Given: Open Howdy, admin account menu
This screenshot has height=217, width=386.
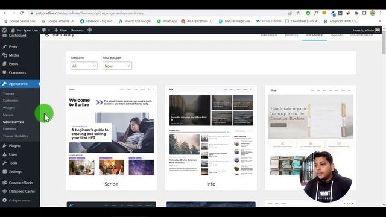Looking at the screenshot, I should click(x=366, y=30).
